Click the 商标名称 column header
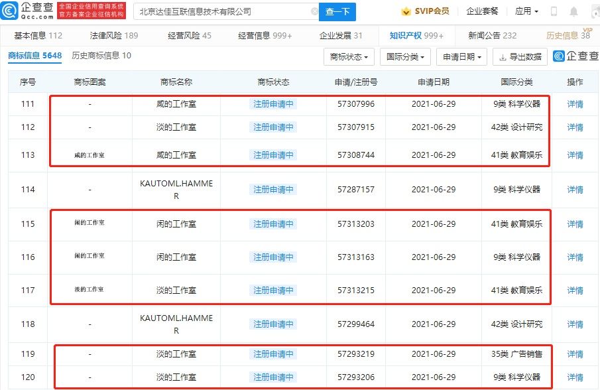This screenshot has width=600, height=390. click(176, 82)
